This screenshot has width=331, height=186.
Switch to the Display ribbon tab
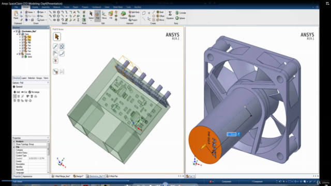pos(35,7)
